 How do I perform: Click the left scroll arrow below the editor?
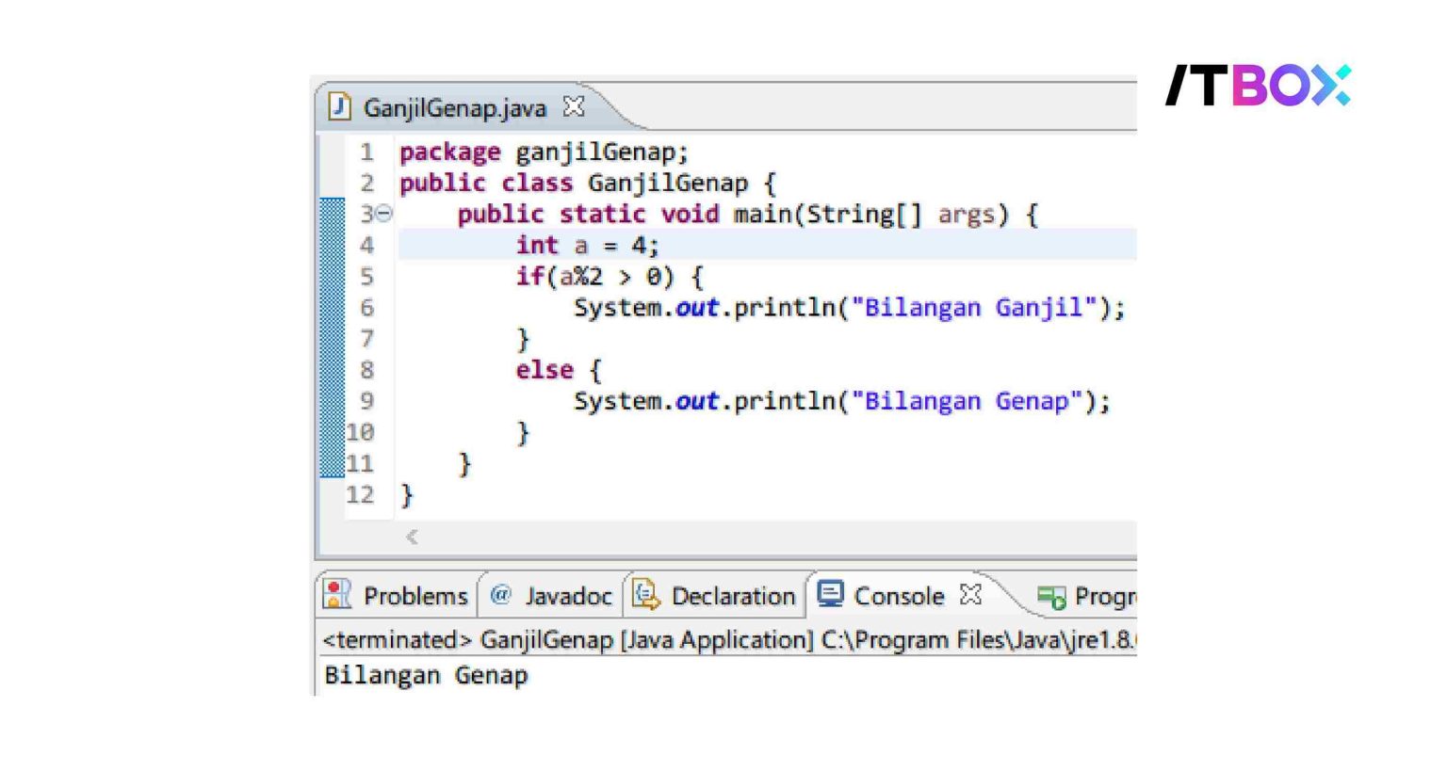[412, 538]
